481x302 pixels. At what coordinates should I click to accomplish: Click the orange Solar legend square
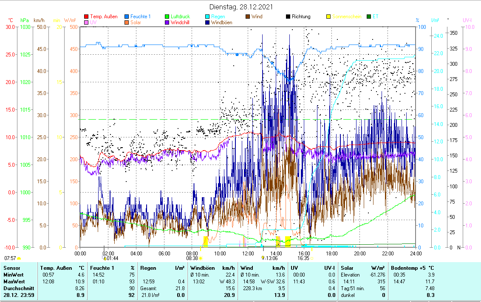coord(127,22)
